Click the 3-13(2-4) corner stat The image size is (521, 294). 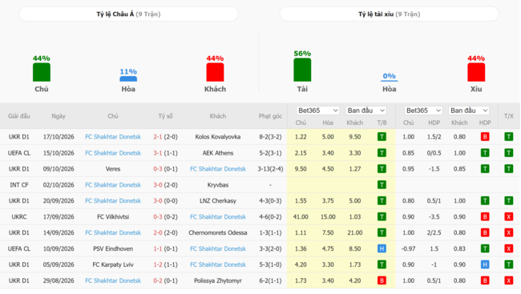click(270, 169)
